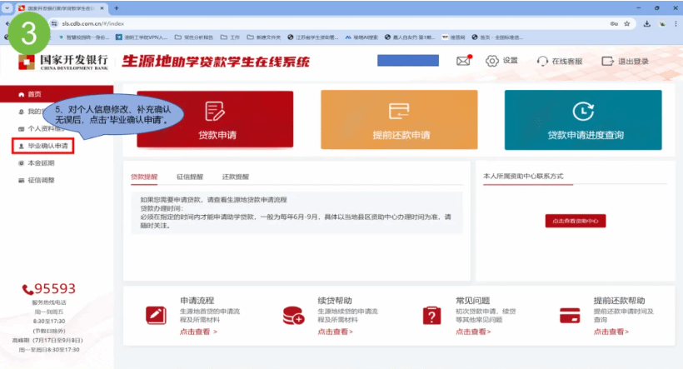Open 工作 bookmark folder
The image size is (683, 369).
pyautogui.click(x=230, y=37)
